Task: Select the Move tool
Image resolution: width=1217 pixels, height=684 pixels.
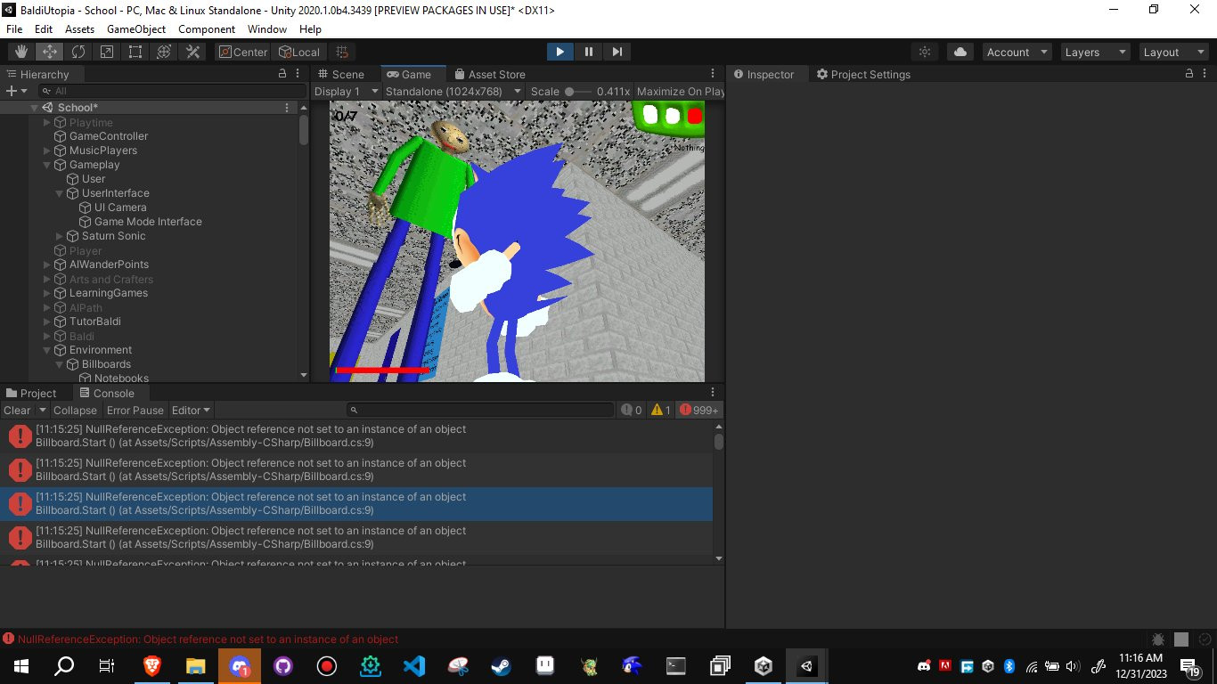Action: [47, 52]
